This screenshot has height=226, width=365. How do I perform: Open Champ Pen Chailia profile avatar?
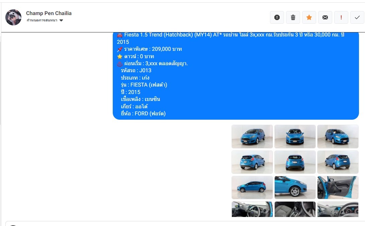coord(13,17)
